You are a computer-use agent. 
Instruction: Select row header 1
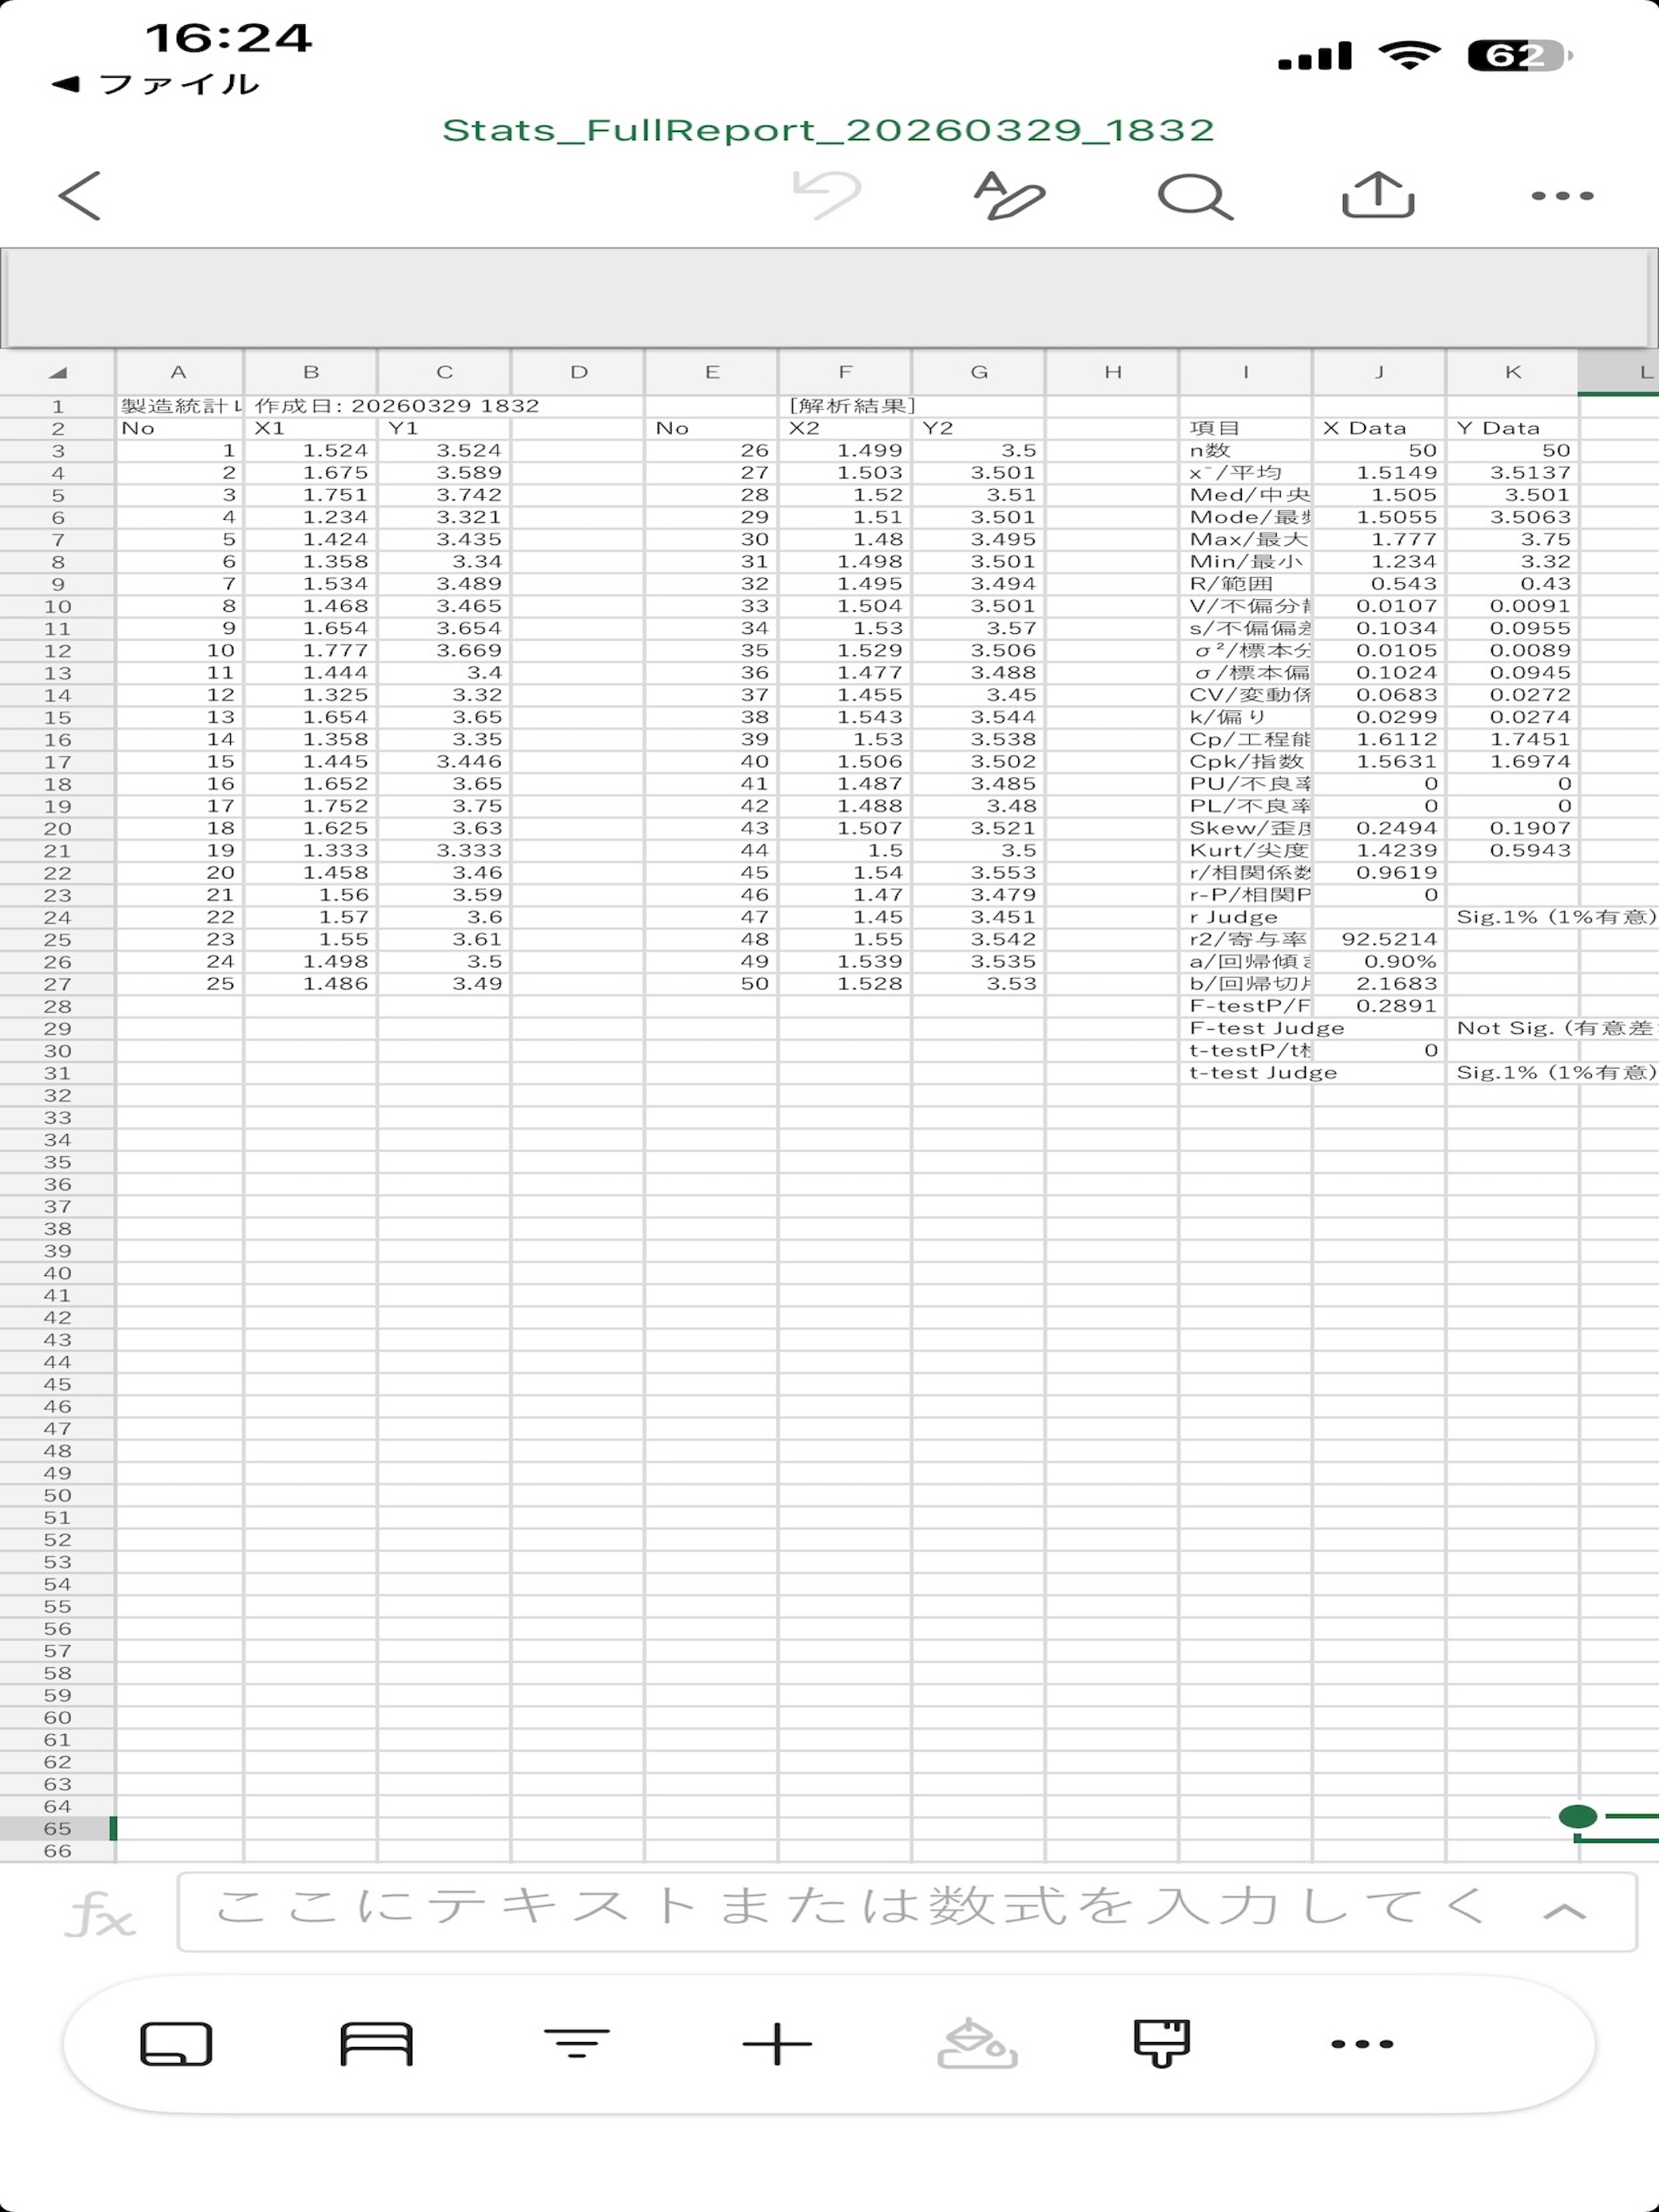pos(58,406)
